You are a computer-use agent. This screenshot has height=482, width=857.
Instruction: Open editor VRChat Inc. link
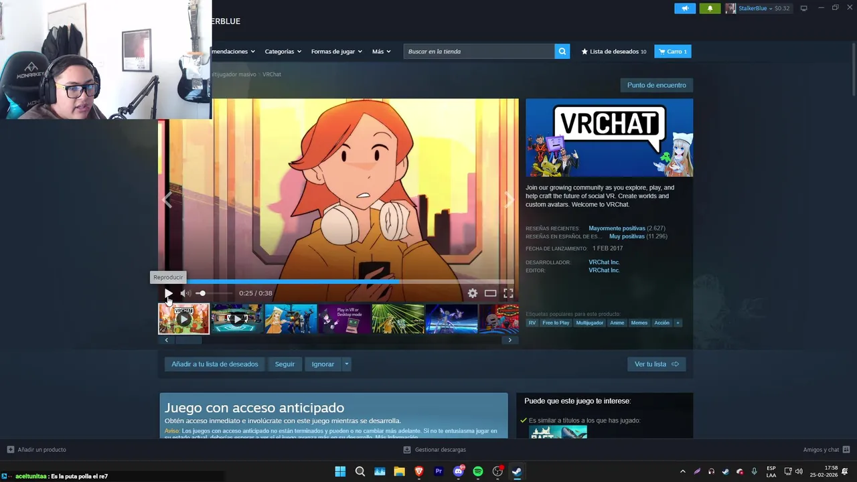pos(604,270)
